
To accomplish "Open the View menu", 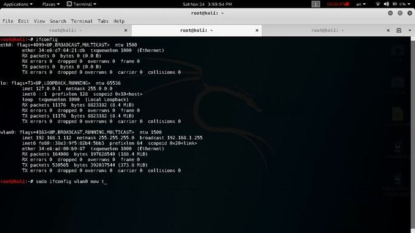I will pos(39,21).
